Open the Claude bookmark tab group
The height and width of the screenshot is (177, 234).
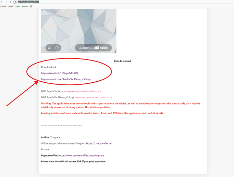tap(11, 6)
